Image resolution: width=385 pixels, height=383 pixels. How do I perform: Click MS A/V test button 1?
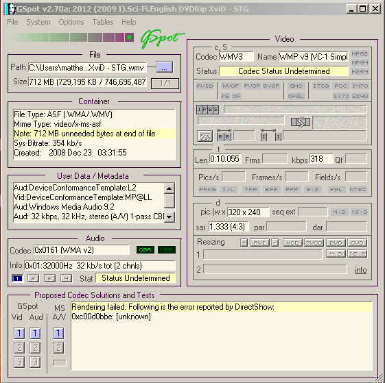58,333
